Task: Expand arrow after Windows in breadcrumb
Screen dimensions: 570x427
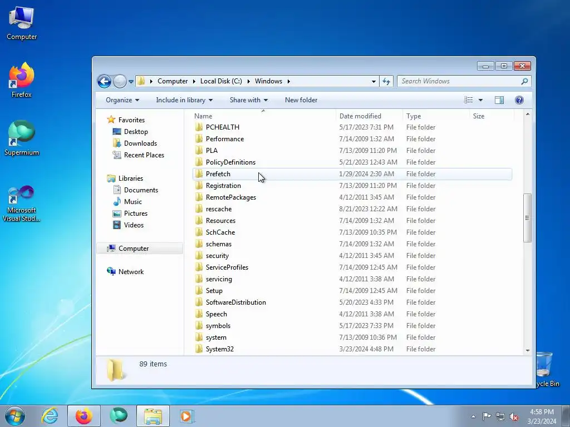Action: point(289,81)
